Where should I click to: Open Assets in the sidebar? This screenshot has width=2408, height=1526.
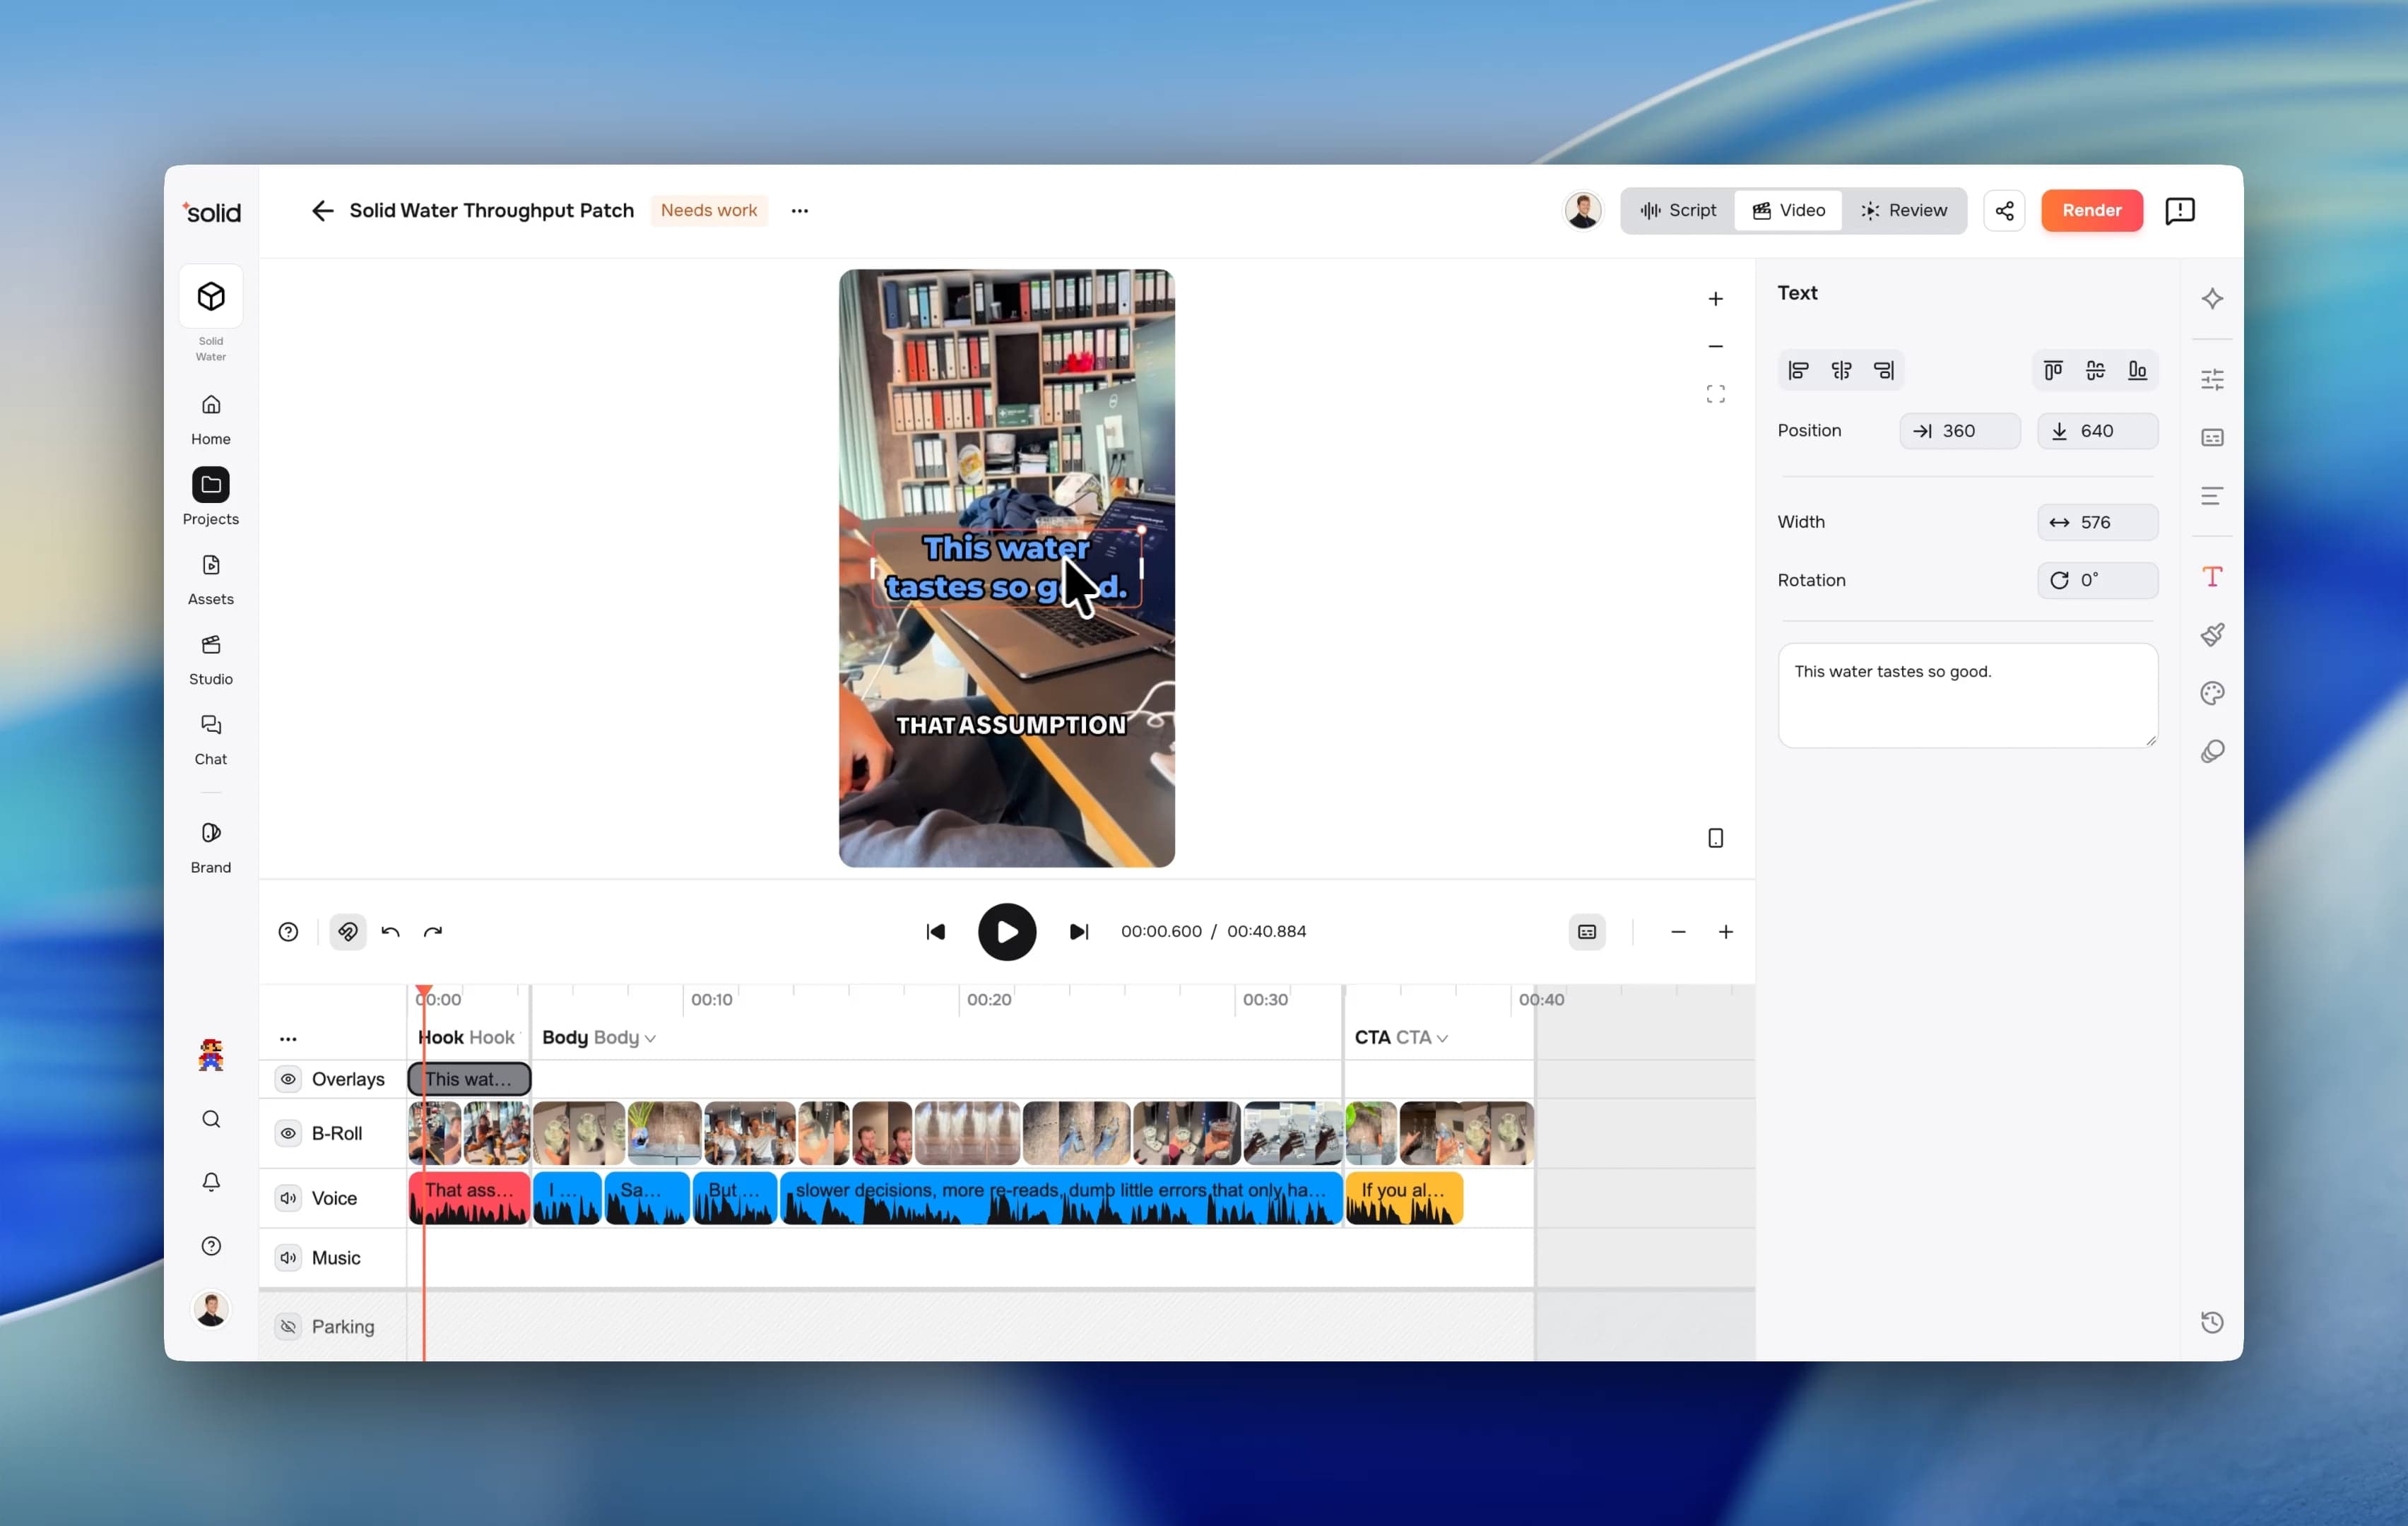coord(211,579)
